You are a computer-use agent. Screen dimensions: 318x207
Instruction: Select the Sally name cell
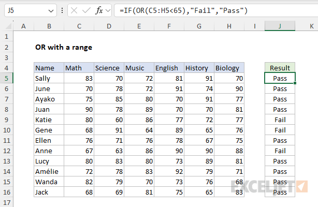point(49,78)
